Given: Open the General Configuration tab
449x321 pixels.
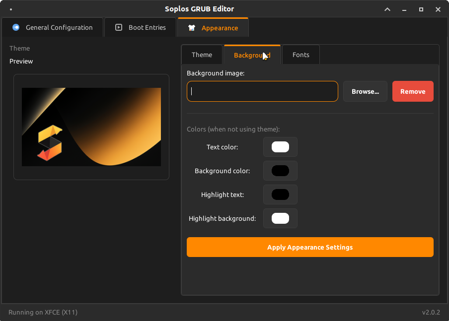Looking at the screenshot, I should click(53, 27).
